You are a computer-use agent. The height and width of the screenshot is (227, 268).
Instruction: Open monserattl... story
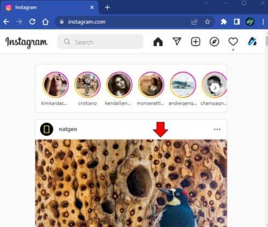(151, 85)
